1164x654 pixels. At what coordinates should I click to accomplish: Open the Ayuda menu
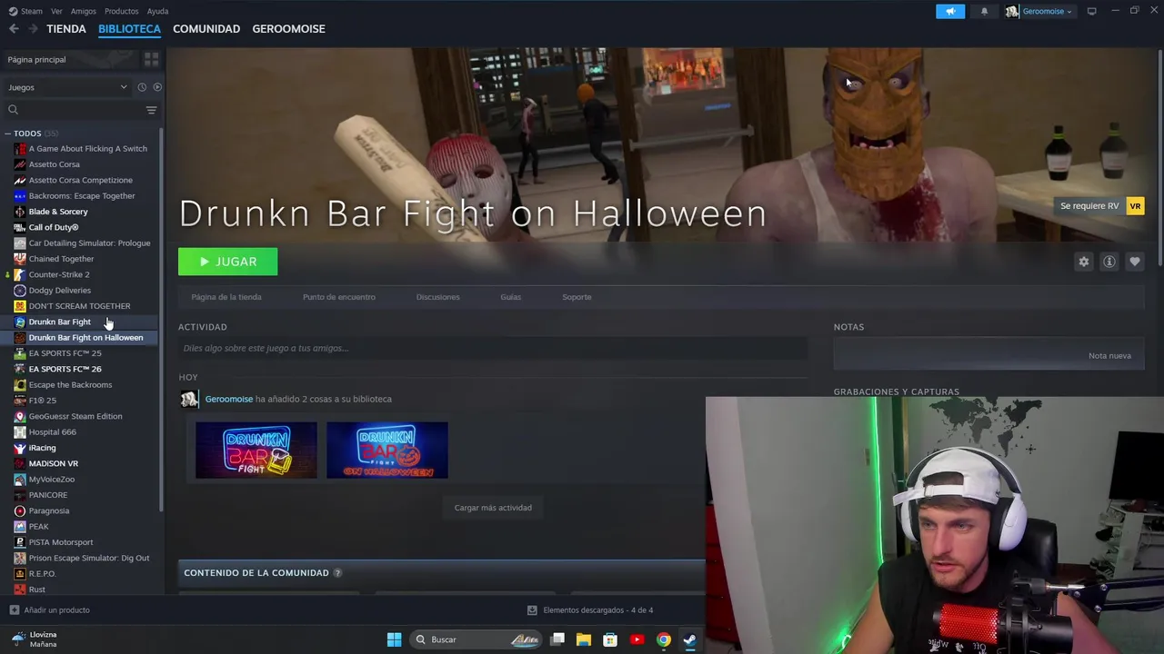click(157, 11)
